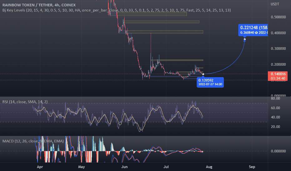Click the 0.500000 price axis value

pyautogui.click(x=278, y=17)
